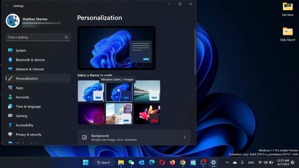Click the Accounts person icon

click(x=10, y=97)
